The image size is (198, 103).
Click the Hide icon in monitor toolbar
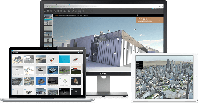[x=58, y=11]
